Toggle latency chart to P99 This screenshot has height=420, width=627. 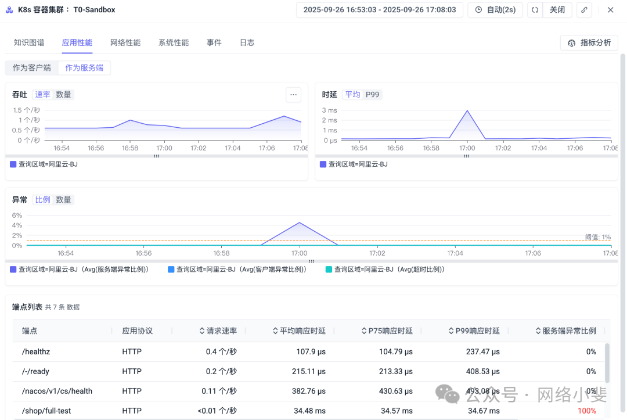coord(372,95)
